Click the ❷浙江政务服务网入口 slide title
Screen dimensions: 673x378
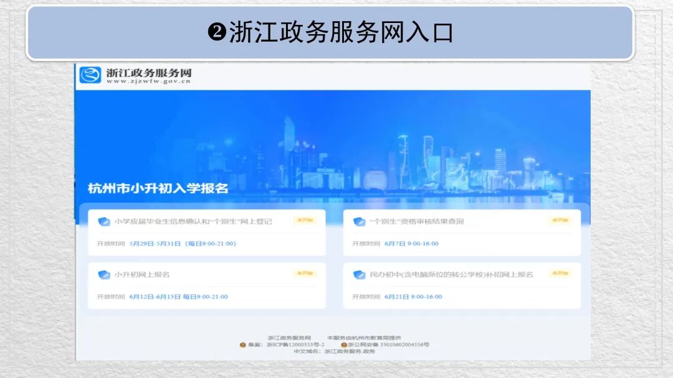tap(330, 32)
